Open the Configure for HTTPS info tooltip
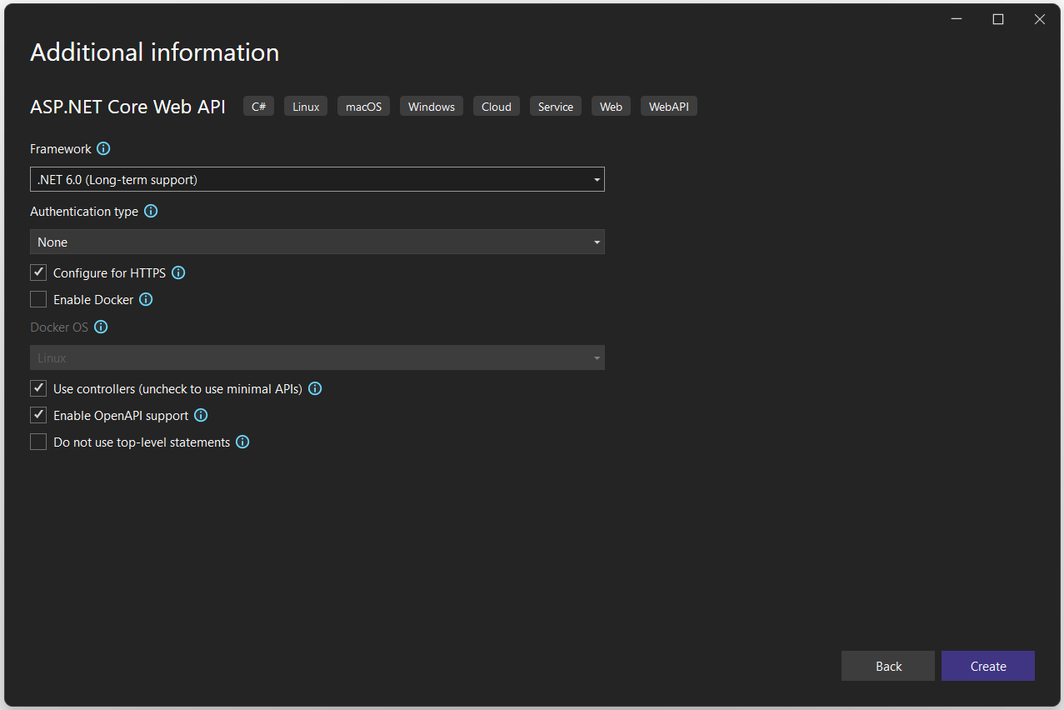 tap(177, 272)
